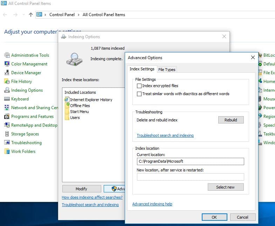The height and width of the screenshot is (226, 275).
Task: Click the chevron after Control Panel breadcrumb
Action: (x=79, y=15)
